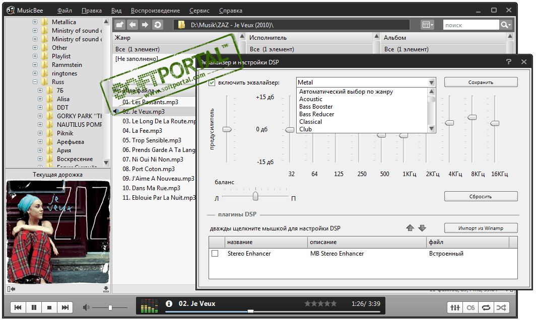Navigate forward in folder history
The image size is (536, 320).
[x=145, y=25]
